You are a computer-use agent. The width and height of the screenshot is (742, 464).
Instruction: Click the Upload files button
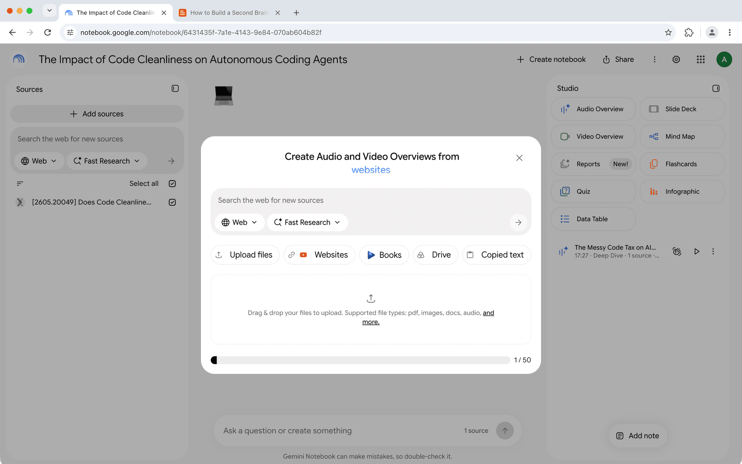(245, 255)
